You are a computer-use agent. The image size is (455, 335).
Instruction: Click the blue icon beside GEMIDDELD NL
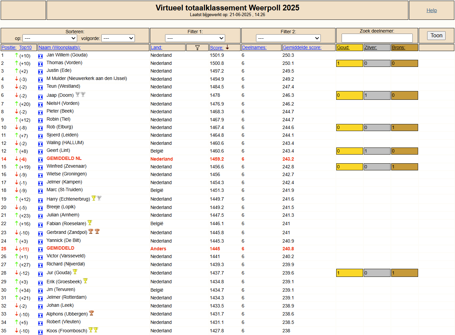click(40, 160)
